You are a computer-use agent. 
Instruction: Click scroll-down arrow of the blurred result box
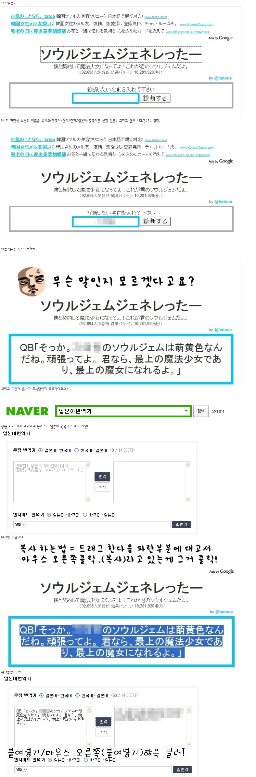coord(189,744)
